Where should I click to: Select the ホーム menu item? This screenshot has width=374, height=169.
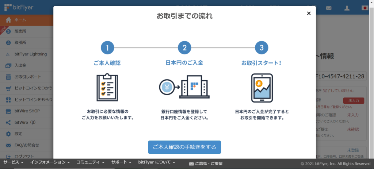pos(27,20)
